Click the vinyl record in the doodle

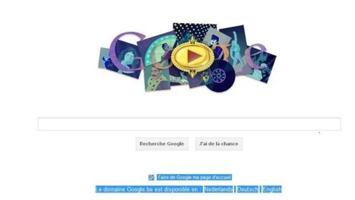coord(220,76)
